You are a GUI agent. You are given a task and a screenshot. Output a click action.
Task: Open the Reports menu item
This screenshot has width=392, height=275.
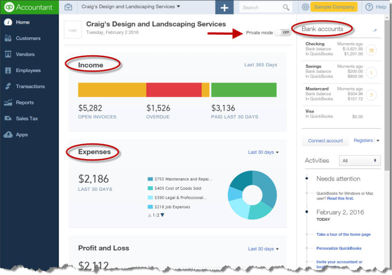(x=25, y=103)
